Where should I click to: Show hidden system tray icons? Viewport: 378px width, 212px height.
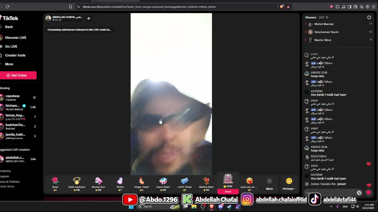point(331,207)
